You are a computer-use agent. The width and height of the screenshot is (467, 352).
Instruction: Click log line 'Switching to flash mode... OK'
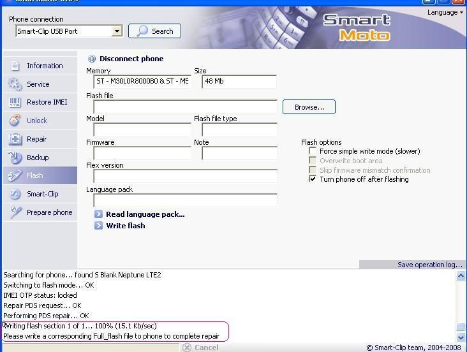(x=48, y=285)
